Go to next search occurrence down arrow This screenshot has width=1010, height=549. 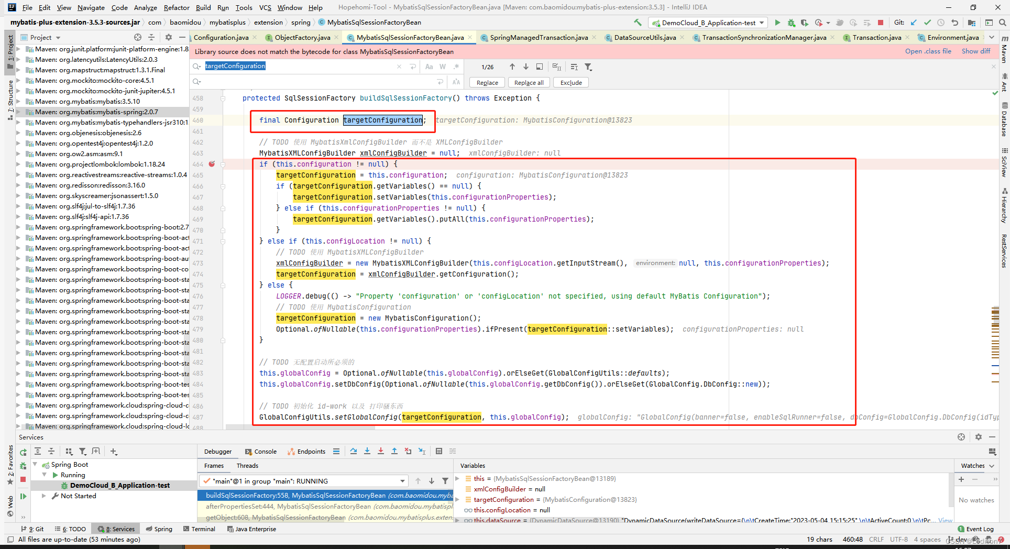(525, 67)
